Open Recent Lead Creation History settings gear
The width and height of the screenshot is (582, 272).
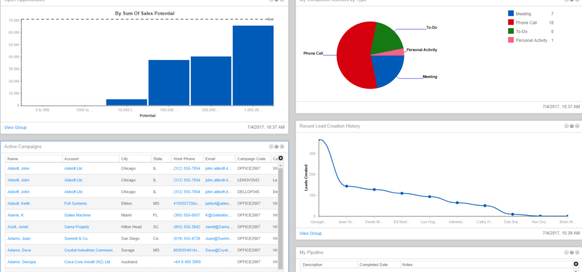point(572,126)
